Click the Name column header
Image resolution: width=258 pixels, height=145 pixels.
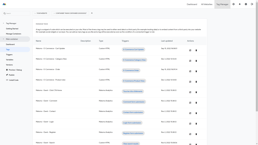(x=39, y=41)
